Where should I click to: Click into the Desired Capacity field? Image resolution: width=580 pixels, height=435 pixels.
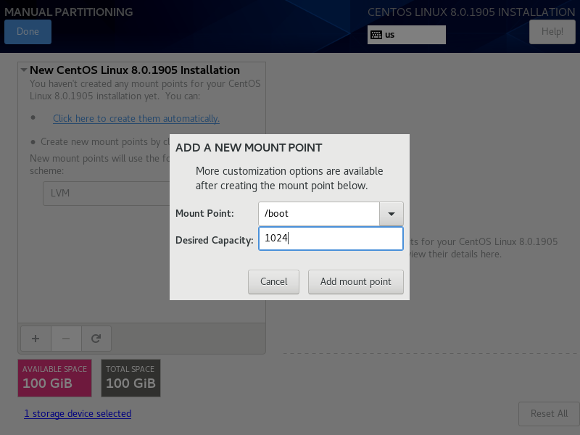331,239
